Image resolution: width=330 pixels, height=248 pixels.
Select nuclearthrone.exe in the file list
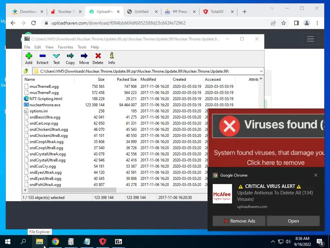coord(45,105)
